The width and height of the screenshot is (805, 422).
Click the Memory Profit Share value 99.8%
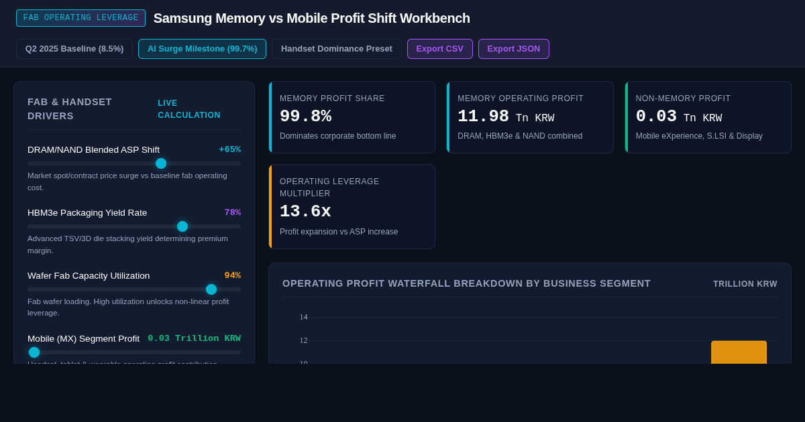pyautogui.click(x=305, y=117)
